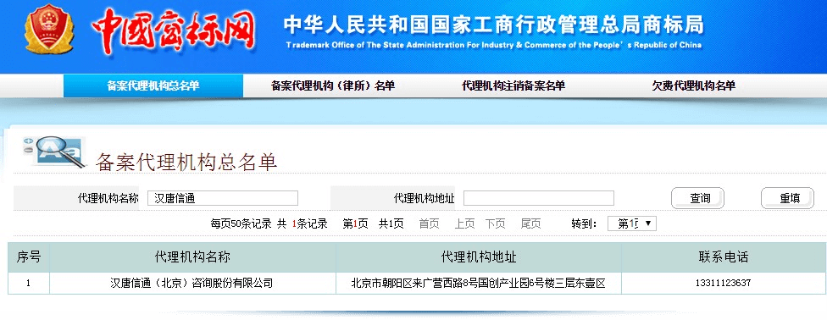Image resolution: width=827 pixels, height=320 pixels.
Task: Switch to 代理机构注销备案名单 tab
Action: (x=513, y=86)
